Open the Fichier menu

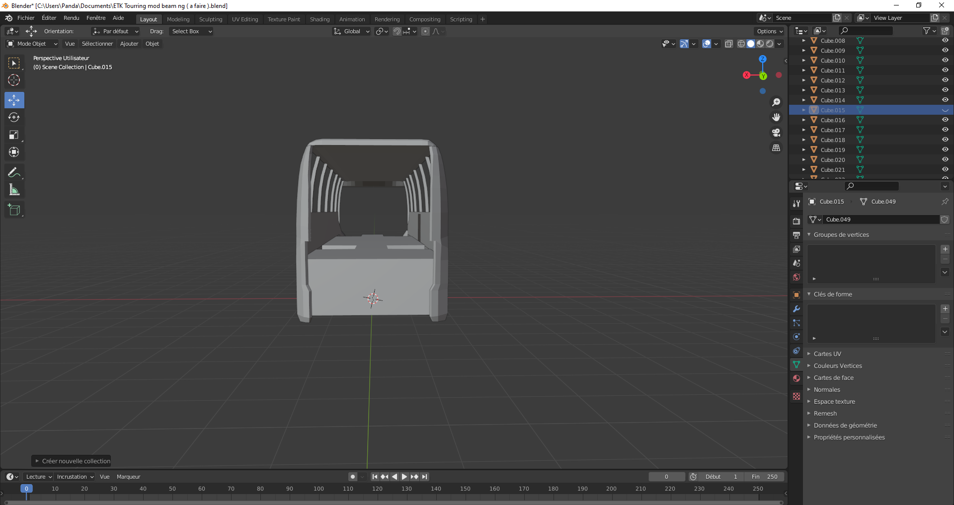26,18
